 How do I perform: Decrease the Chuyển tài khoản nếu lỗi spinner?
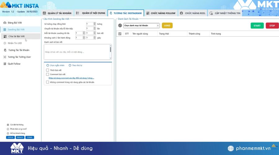tap(95, 29)
